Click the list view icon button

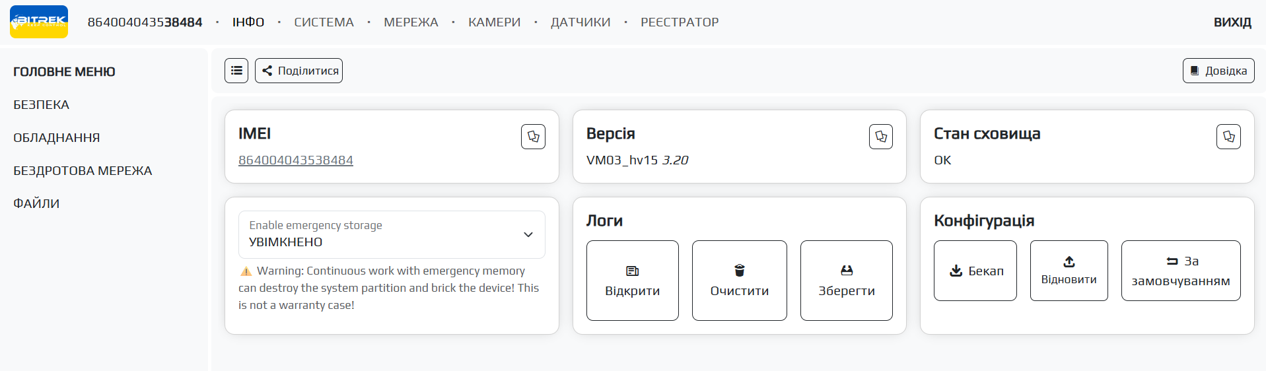pyautogui.click(x=236, y=71)
